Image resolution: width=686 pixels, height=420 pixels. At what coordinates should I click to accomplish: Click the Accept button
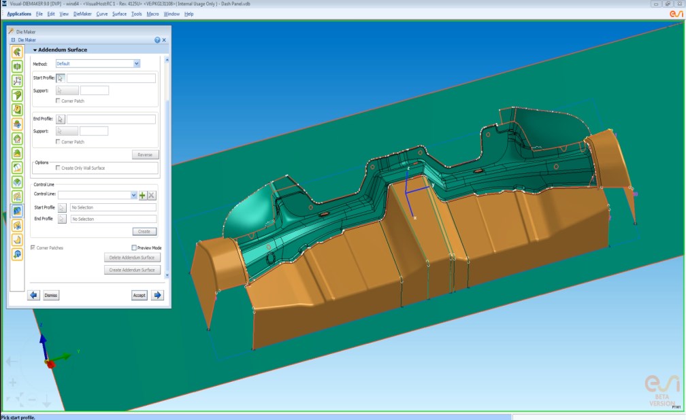tap(139, 295)
